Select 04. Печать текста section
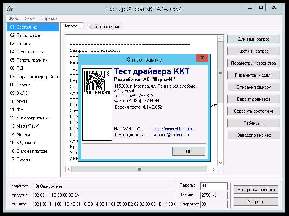Screen dimensions: 289x216 click(33, 52)
